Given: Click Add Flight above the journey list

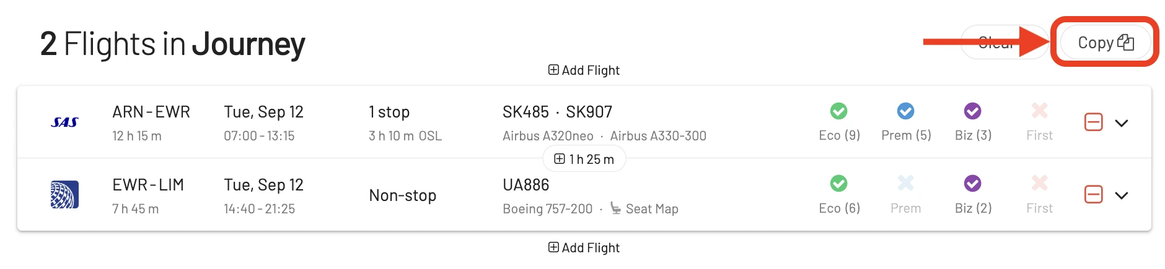Looking at the screenshot, I should 584,70.
